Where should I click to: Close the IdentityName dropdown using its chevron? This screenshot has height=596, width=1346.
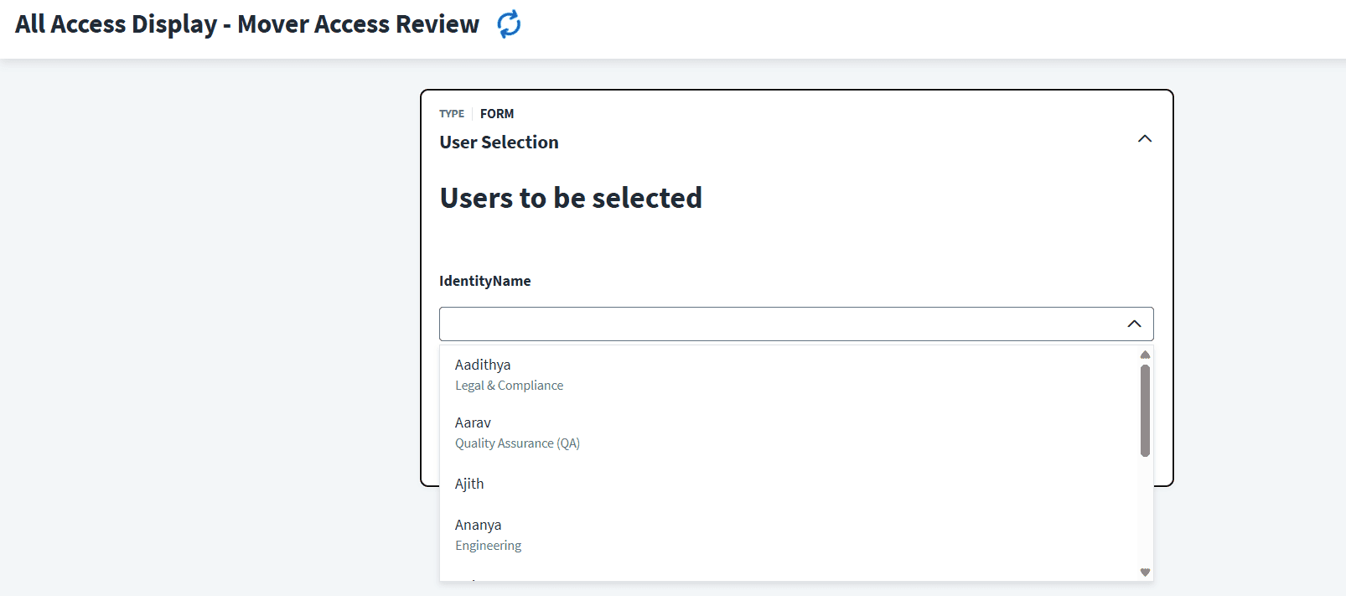pyautogui.click(x=1134, y=324)
